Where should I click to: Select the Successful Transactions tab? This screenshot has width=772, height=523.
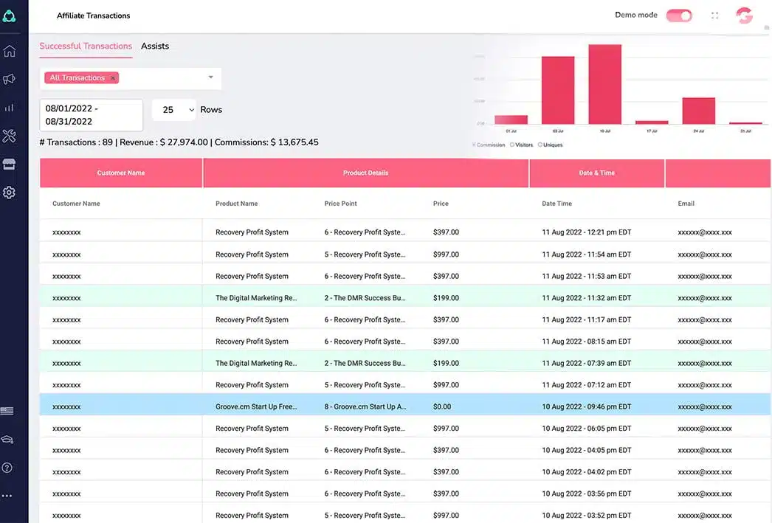click(86, 46)
